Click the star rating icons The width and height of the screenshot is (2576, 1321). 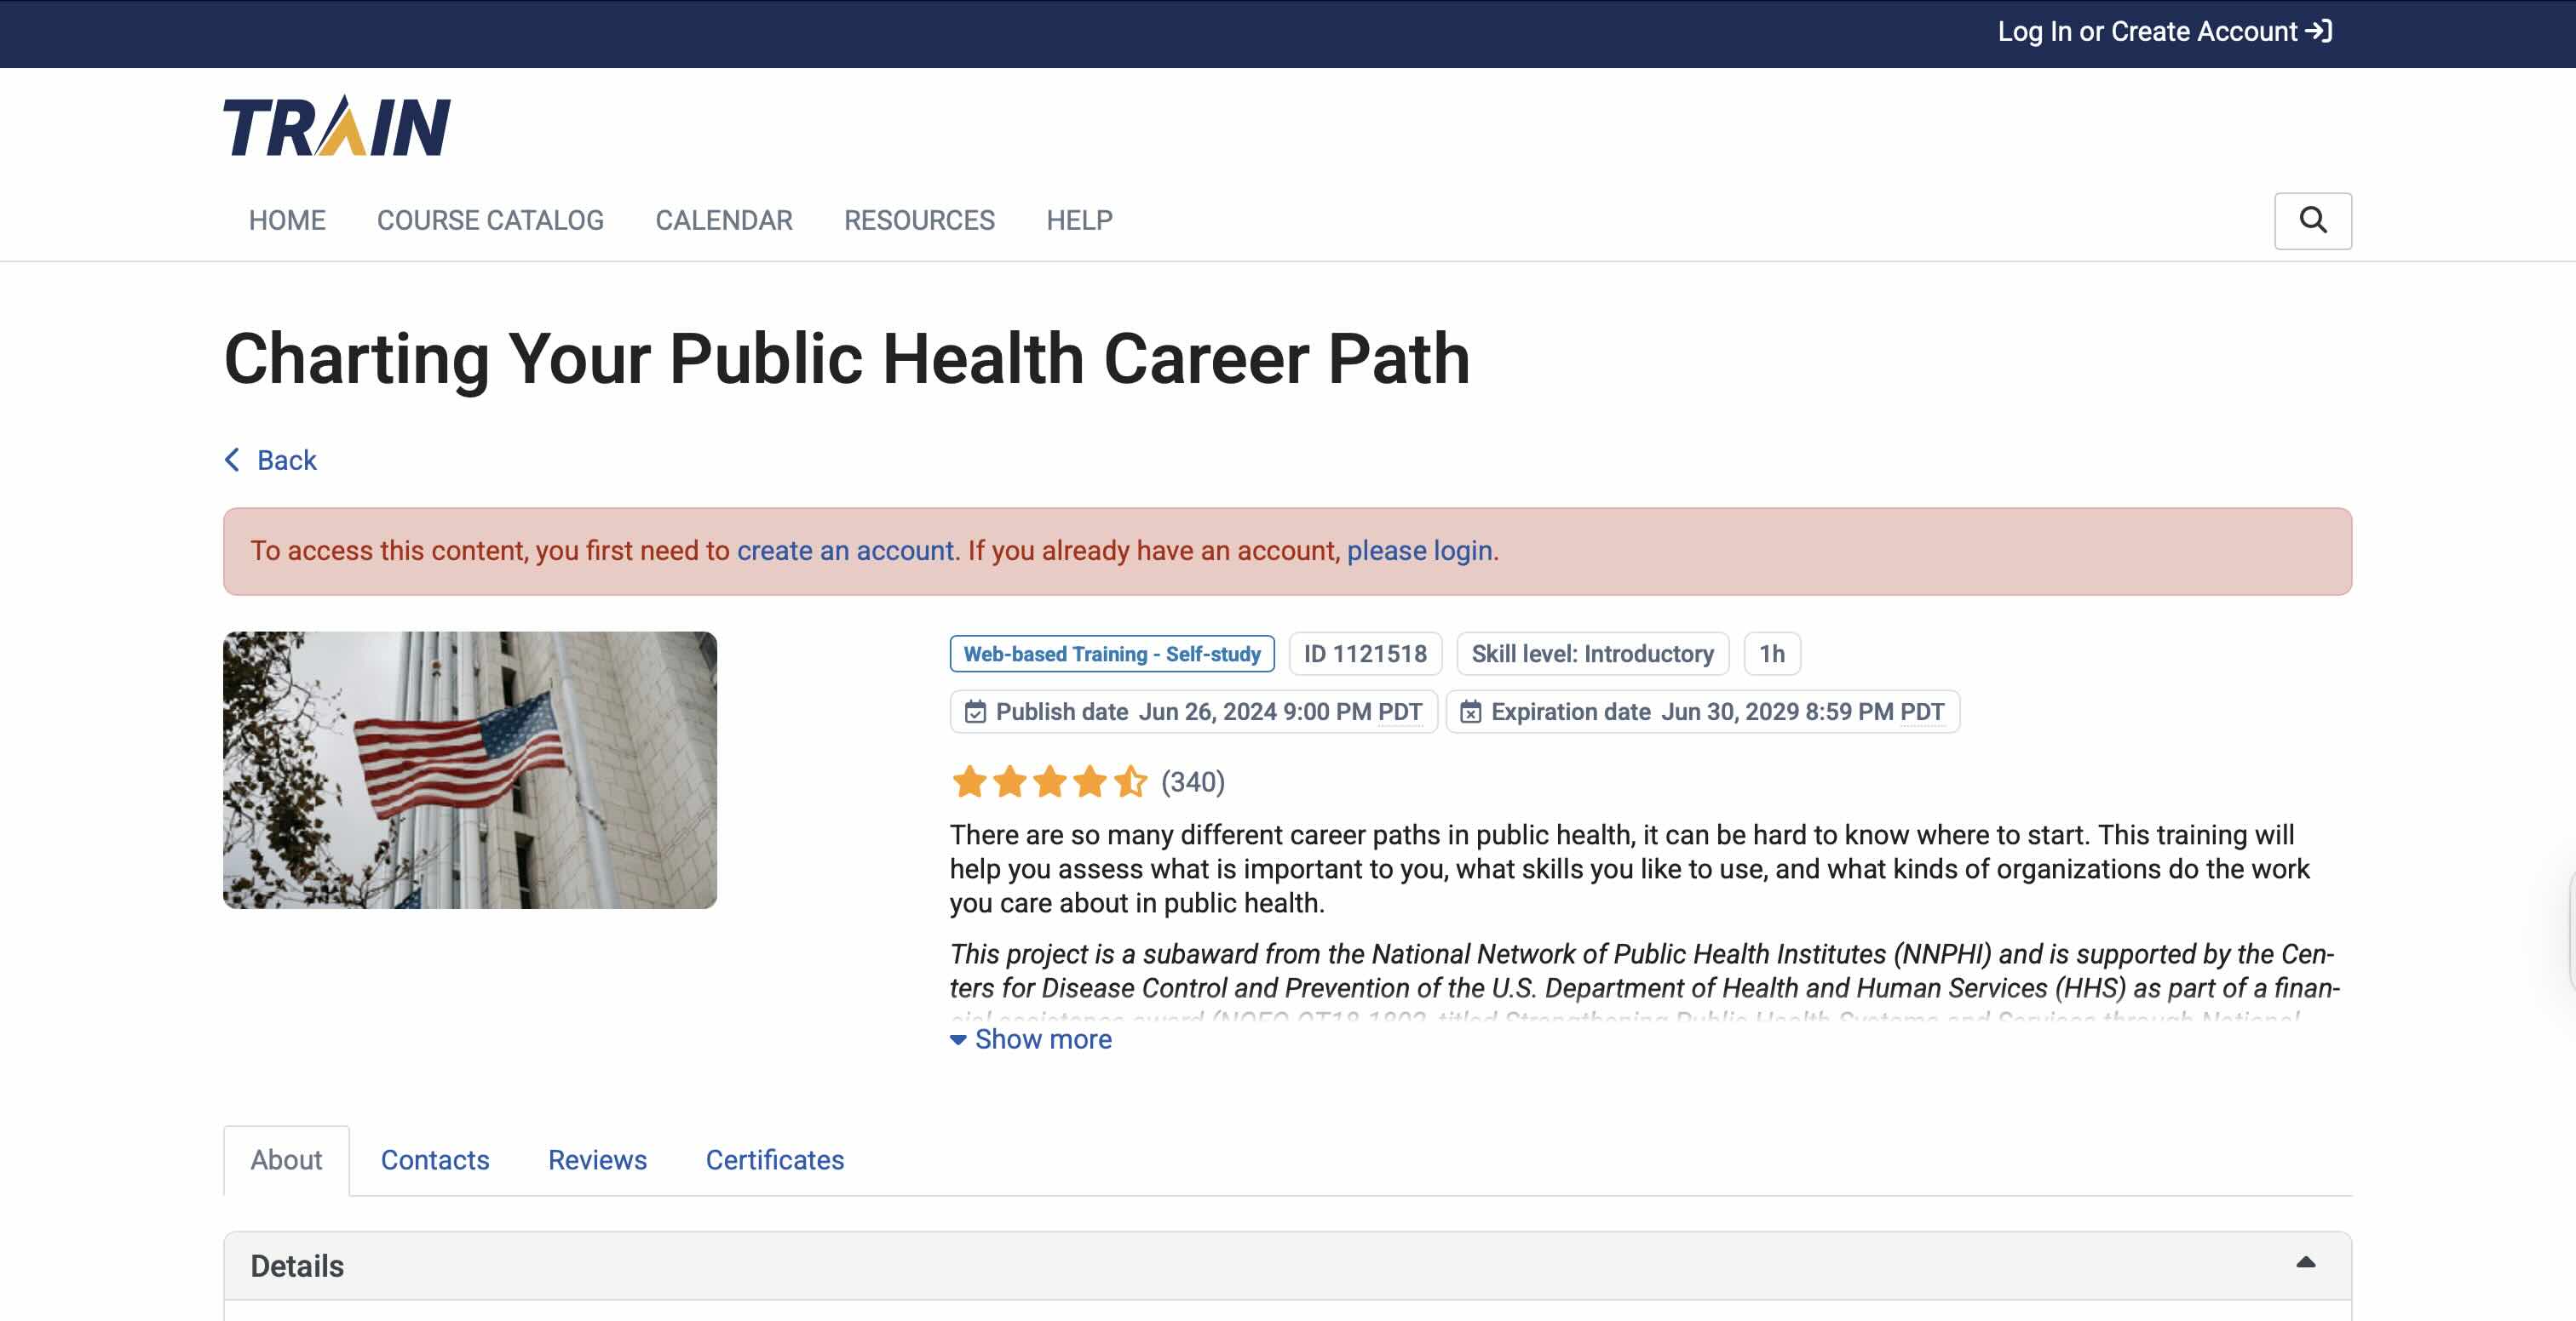1048,781
